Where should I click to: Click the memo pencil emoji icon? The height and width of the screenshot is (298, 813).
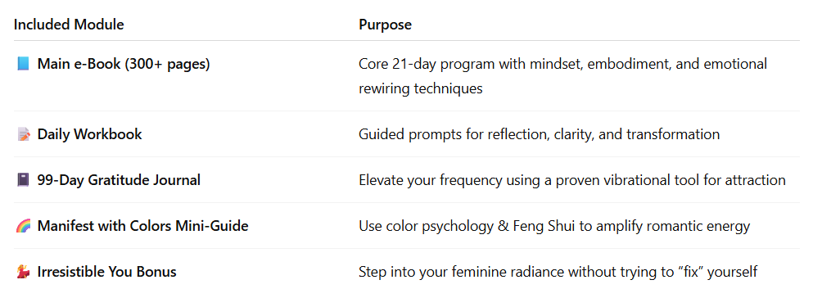pyautogui.click(x=23, y=134)
